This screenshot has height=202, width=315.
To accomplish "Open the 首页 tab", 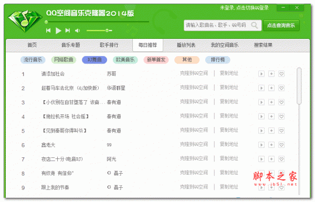I will (32, 45).
